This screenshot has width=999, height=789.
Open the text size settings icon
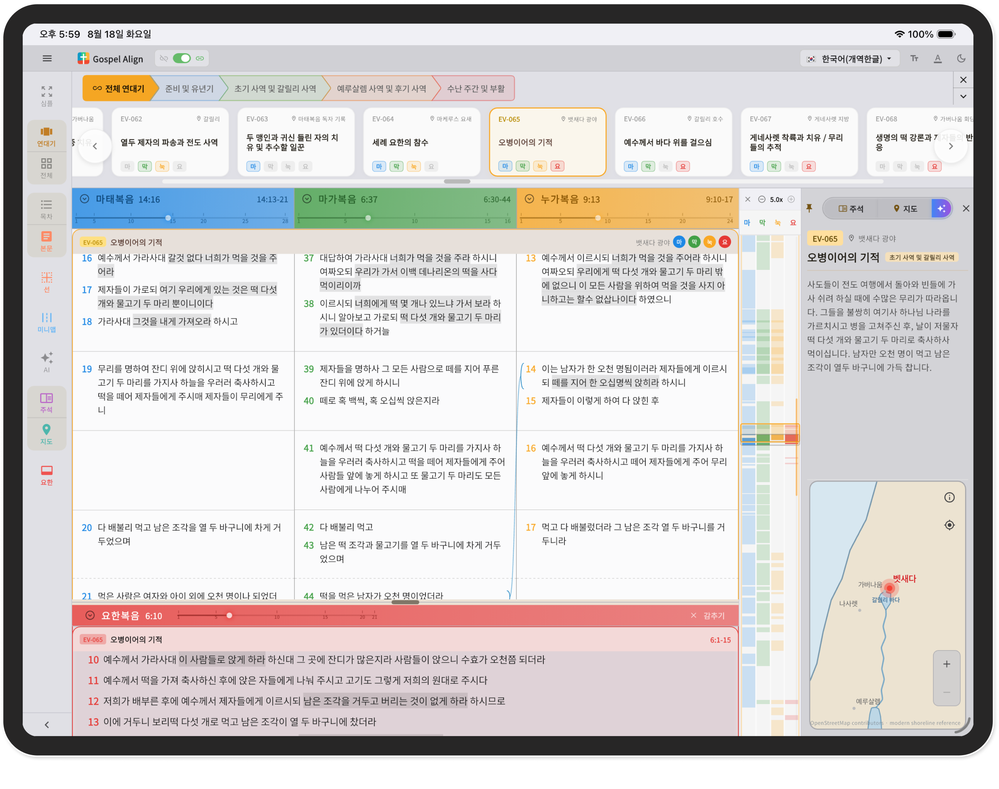914,59
